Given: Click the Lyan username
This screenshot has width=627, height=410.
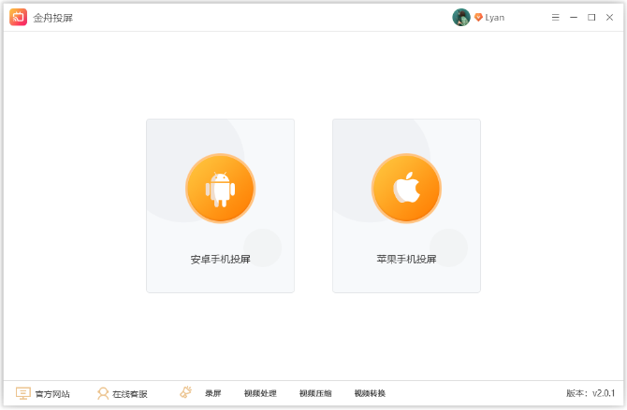Looking at the screenshot, I should point(495,18).
